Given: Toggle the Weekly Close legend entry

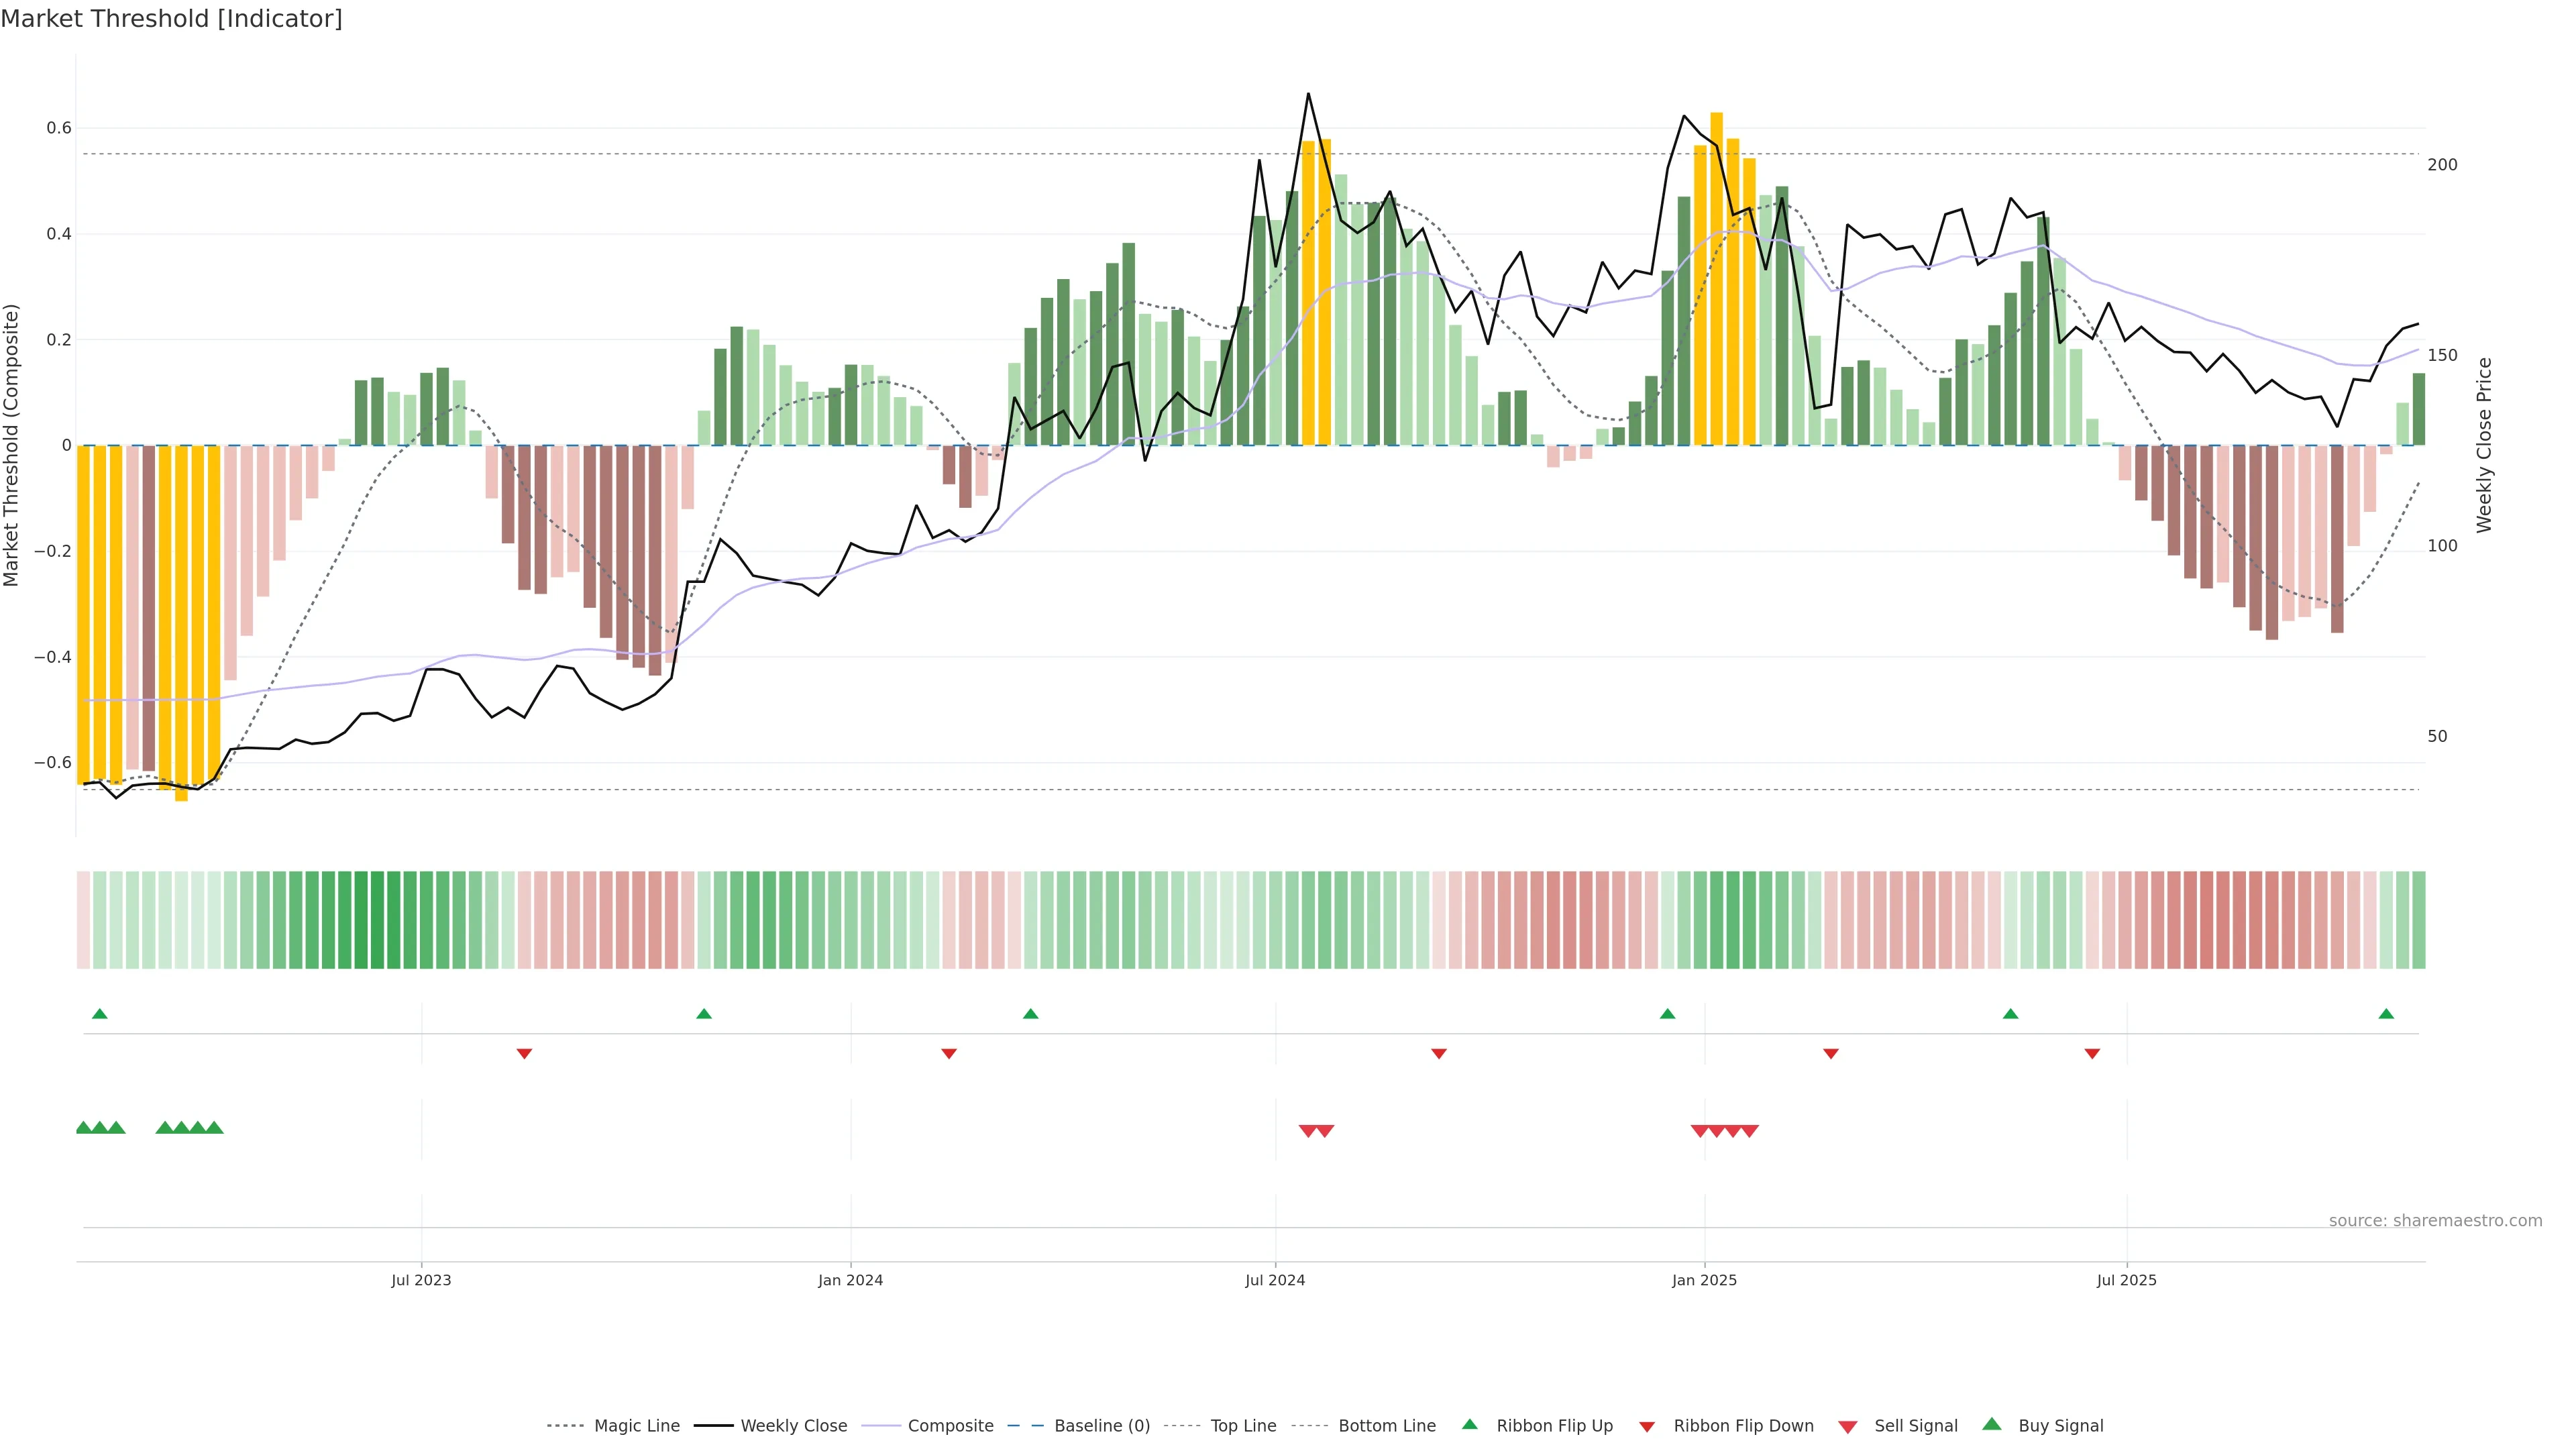Looking at the screenshot, I should click(x=793, y=1426).
